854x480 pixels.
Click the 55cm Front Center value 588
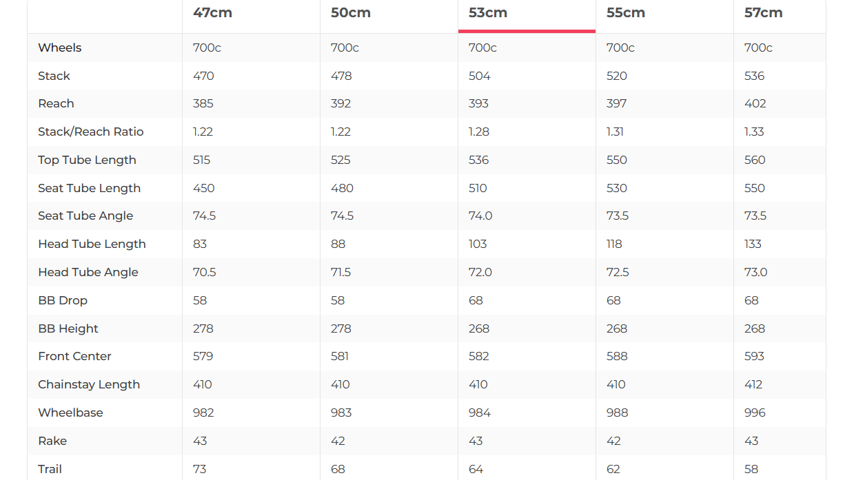pyautogui.click(x=617, y=356)
